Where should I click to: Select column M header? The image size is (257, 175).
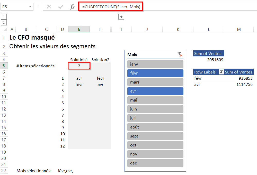(x=239, y=29)
